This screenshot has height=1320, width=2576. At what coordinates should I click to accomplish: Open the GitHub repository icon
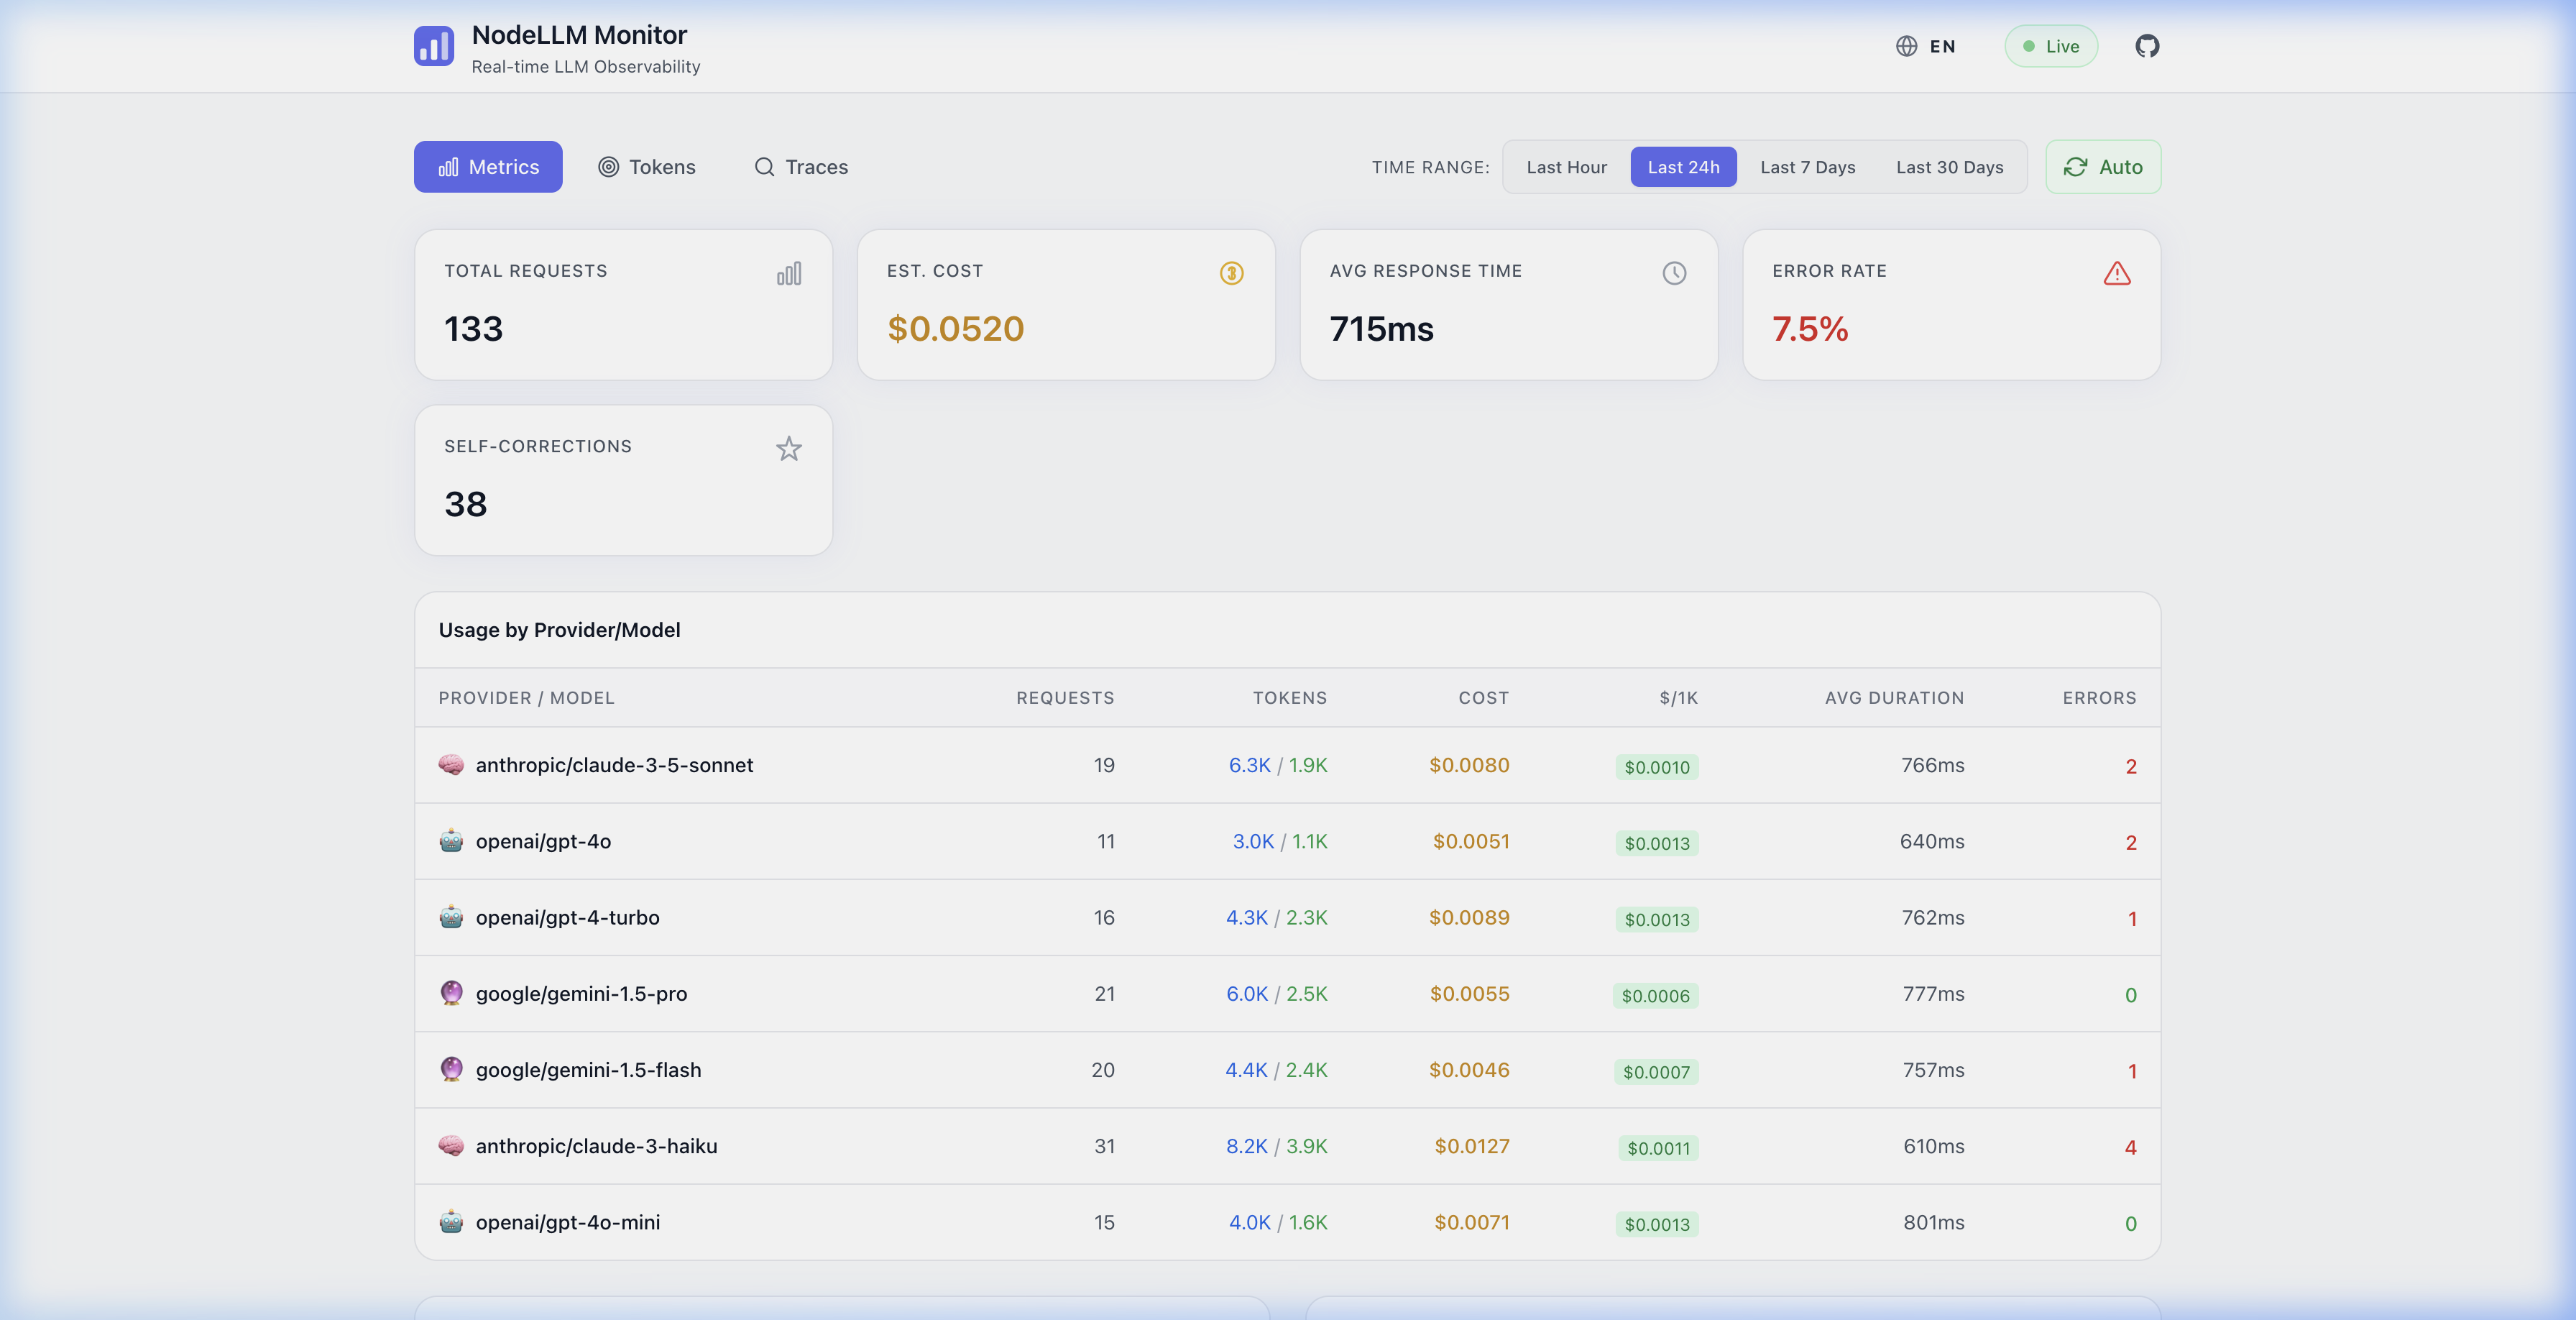click(x=2147, y=46)
